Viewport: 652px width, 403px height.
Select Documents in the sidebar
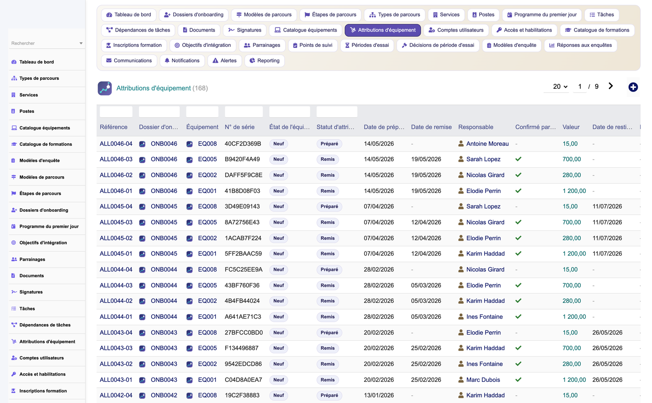[32, 276]
